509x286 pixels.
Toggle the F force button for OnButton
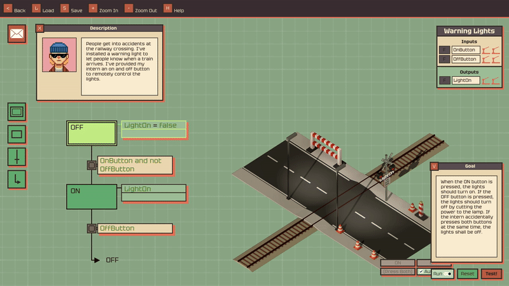pyautogui.click(x=444, y=50)
